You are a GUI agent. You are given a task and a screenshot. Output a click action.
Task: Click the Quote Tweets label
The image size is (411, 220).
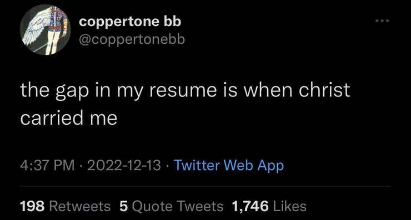point(178,206)
